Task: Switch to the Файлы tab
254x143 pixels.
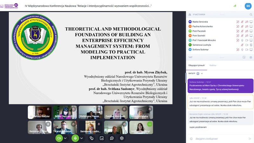Action: click(x=213, y=65)
